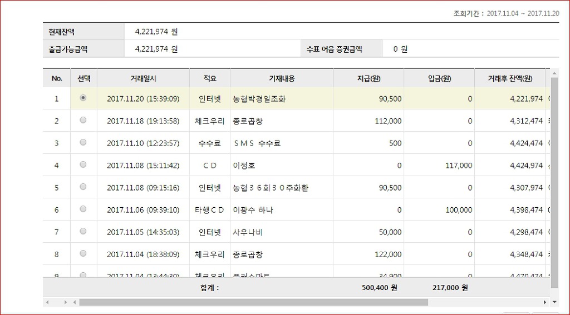Click the 입금(원) column header
The width and height of the screenshot is (570, 315).
tap(439, 78)
